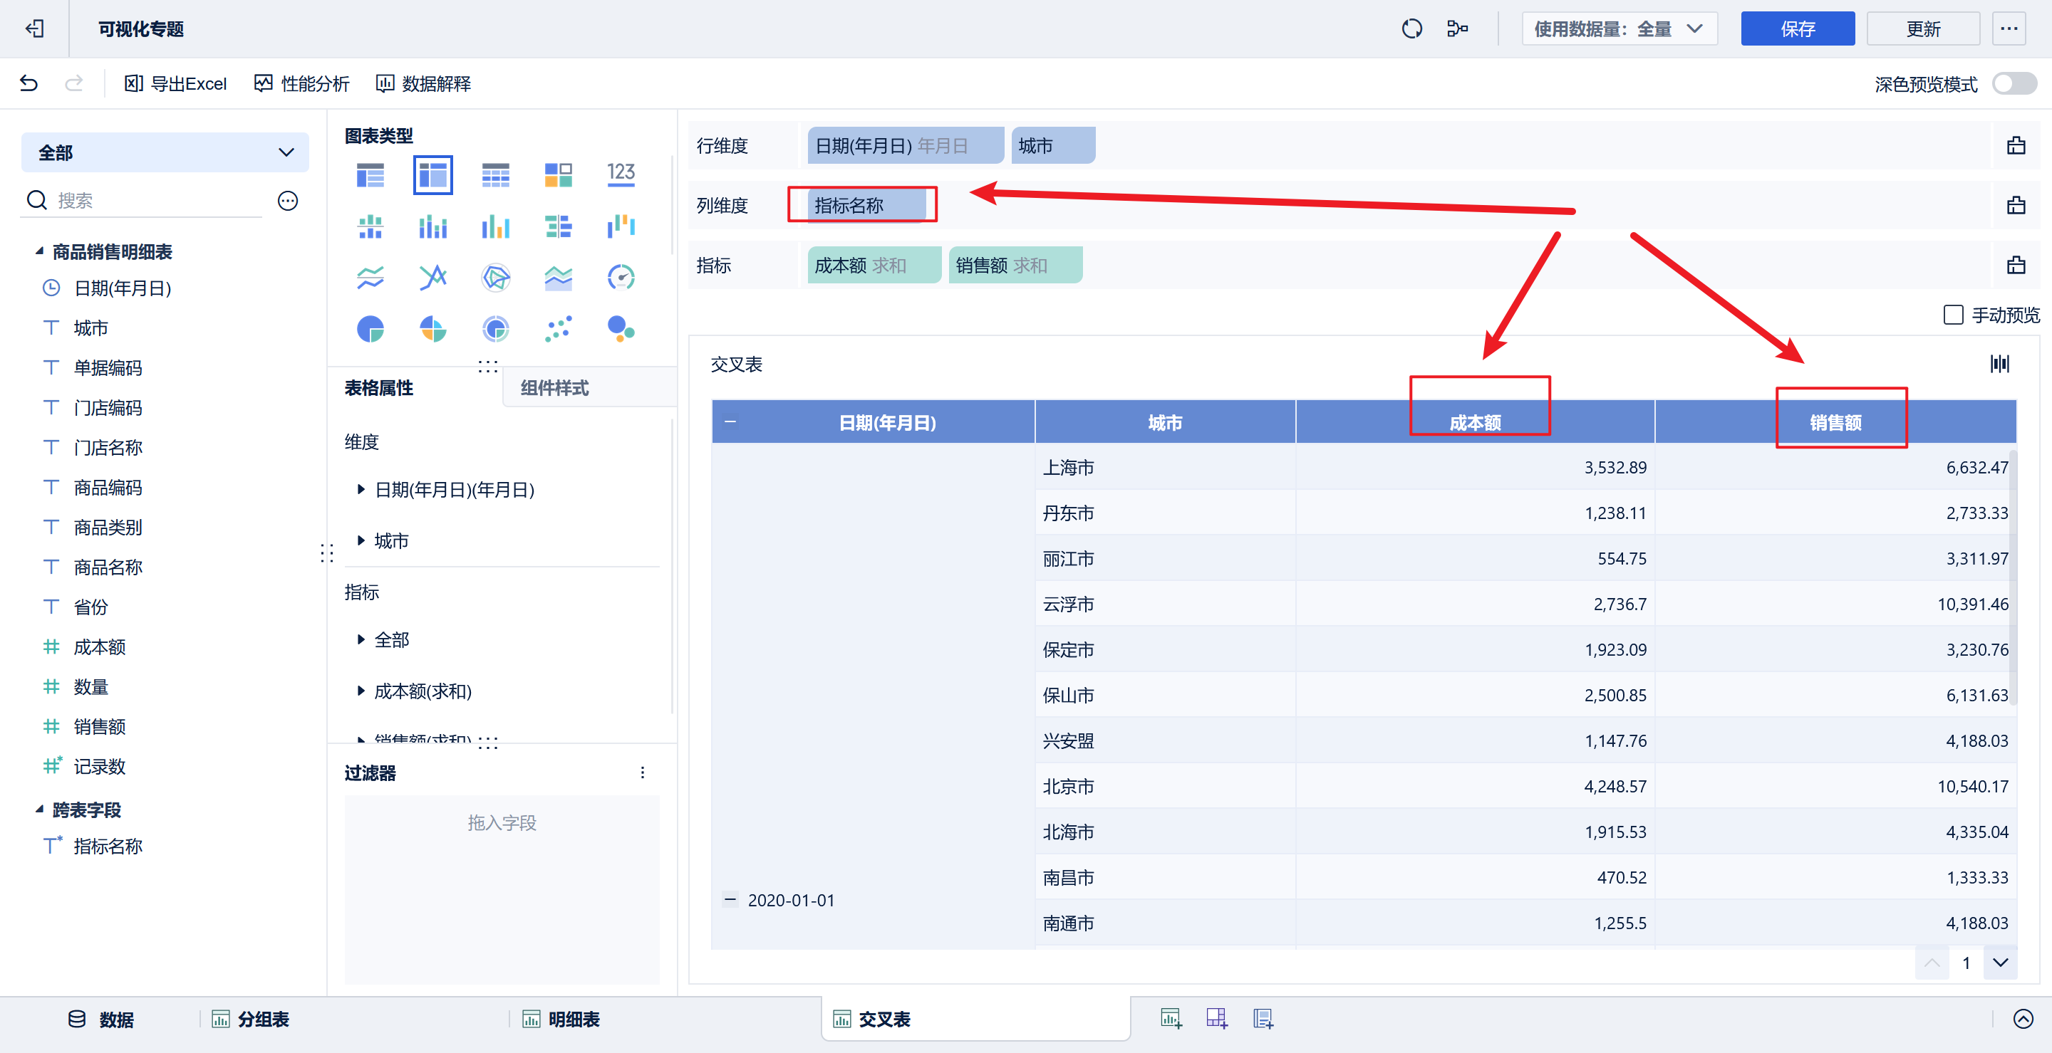Collapse the 2020-01-01 date row group
The width and height of the screenshot is (2052, 1053).
(x=730, y=899)
